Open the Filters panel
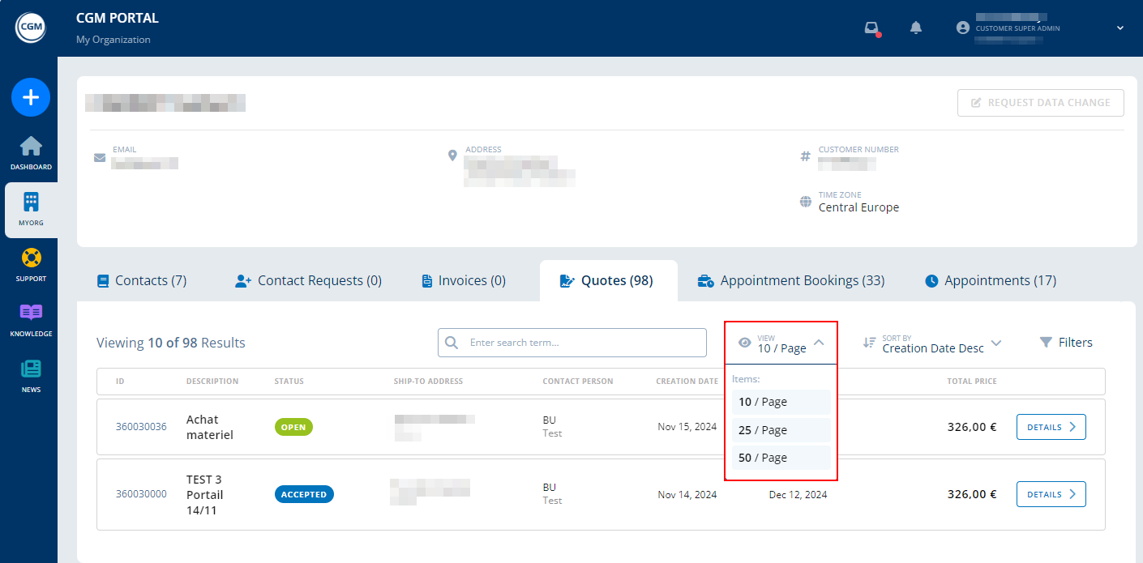Viewport: 1143px width, 563px height. coord(1066,343)
